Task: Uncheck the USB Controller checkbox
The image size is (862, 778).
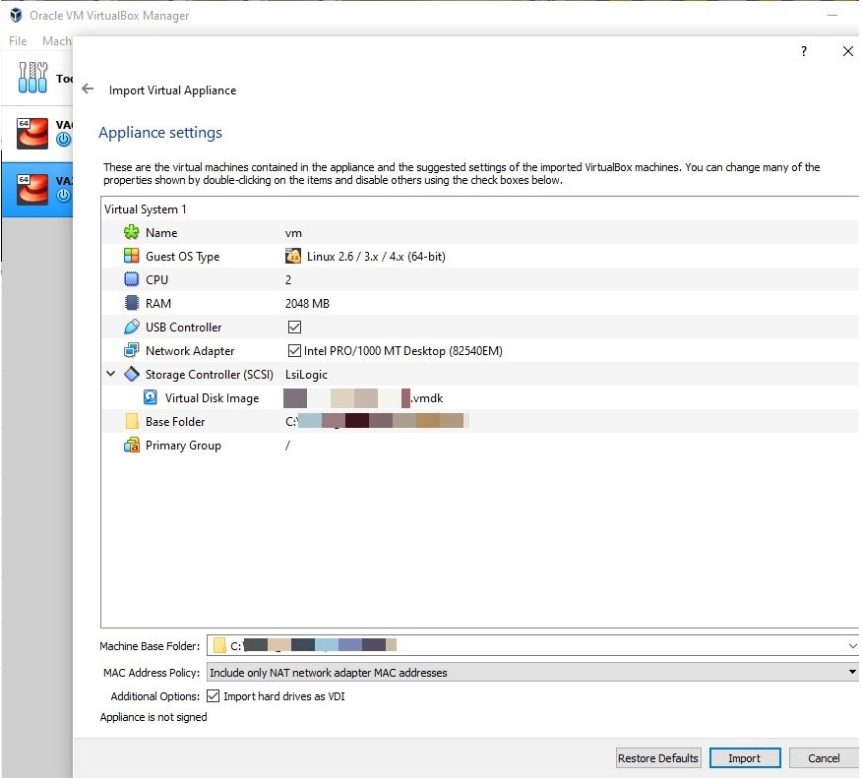Action: pyautogui.click(x=294, y=328)
